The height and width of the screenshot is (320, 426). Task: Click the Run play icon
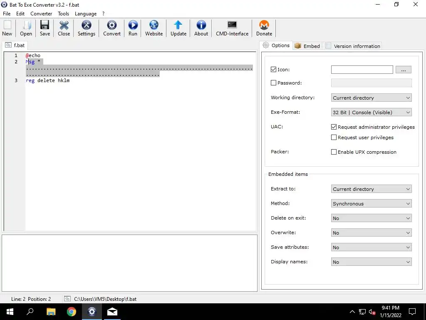tap(133, 25)
